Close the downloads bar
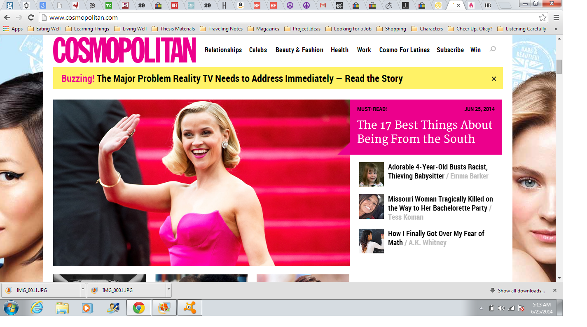 pyautogui.click(x=555, y=290)
